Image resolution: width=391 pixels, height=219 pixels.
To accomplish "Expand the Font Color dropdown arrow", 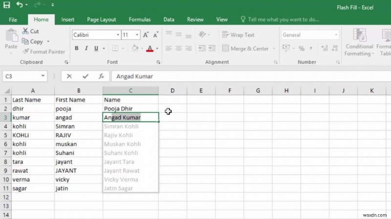I will pyautogui.click(x=157, y=48).
